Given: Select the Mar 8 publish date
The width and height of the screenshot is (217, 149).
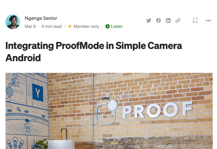Looking at the screenshot, I should click(x=30, y=26).
